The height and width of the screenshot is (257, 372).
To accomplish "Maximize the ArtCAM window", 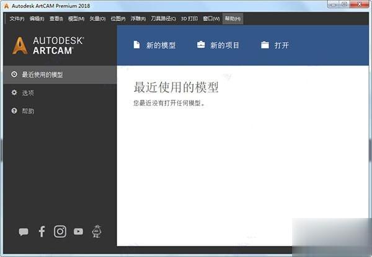I will pos(344,4).
